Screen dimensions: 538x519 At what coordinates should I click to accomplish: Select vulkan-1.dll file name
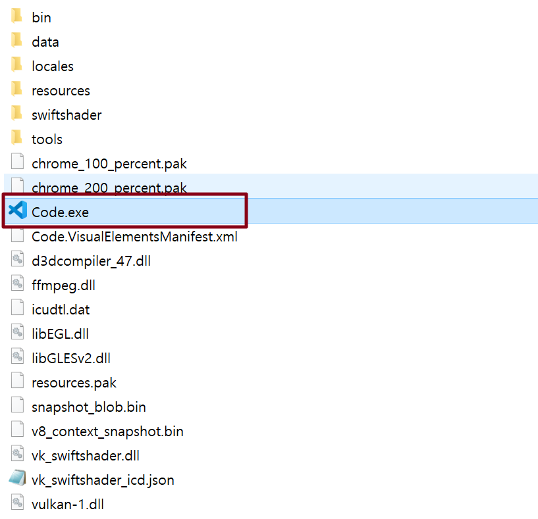pos(68,505)
